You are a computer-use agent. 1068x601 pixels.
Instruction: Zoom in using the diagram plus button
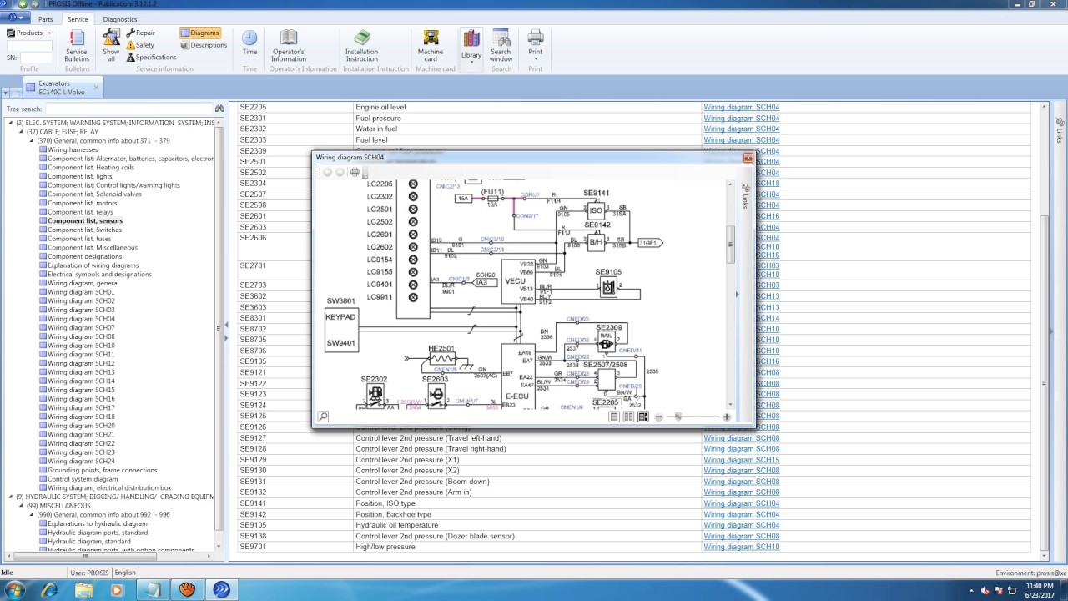[726, 417]
